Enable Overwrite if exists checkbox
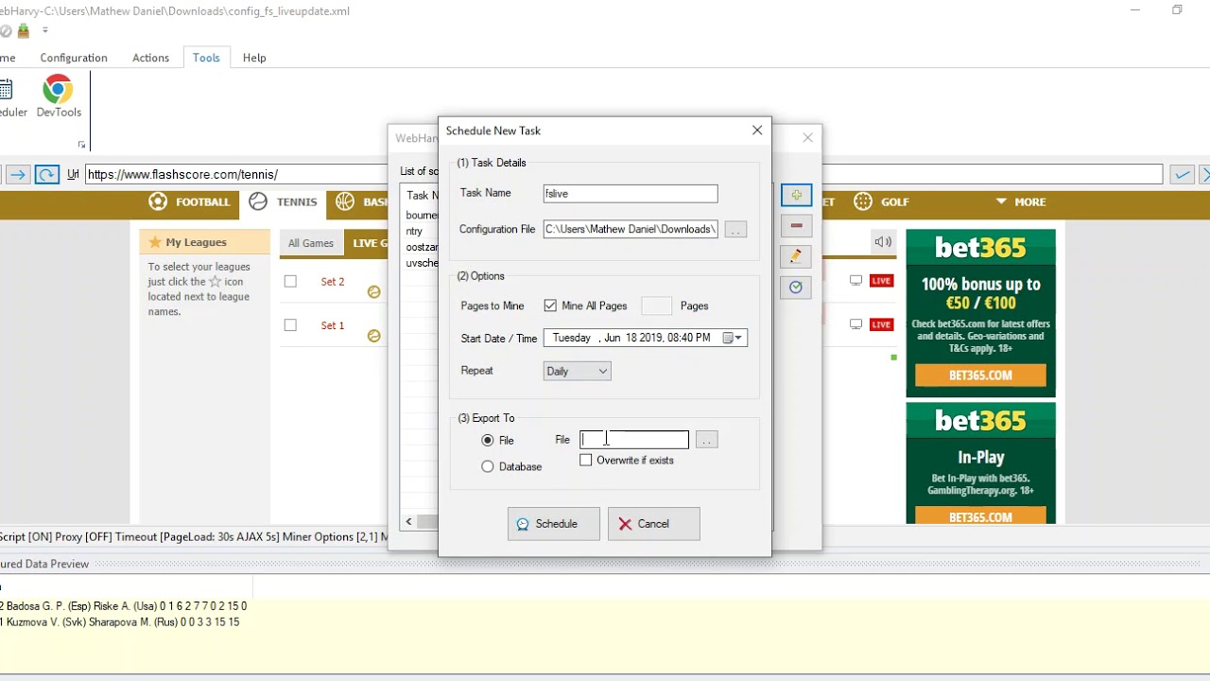This screenshot has height=681, width=1210. 586,460
